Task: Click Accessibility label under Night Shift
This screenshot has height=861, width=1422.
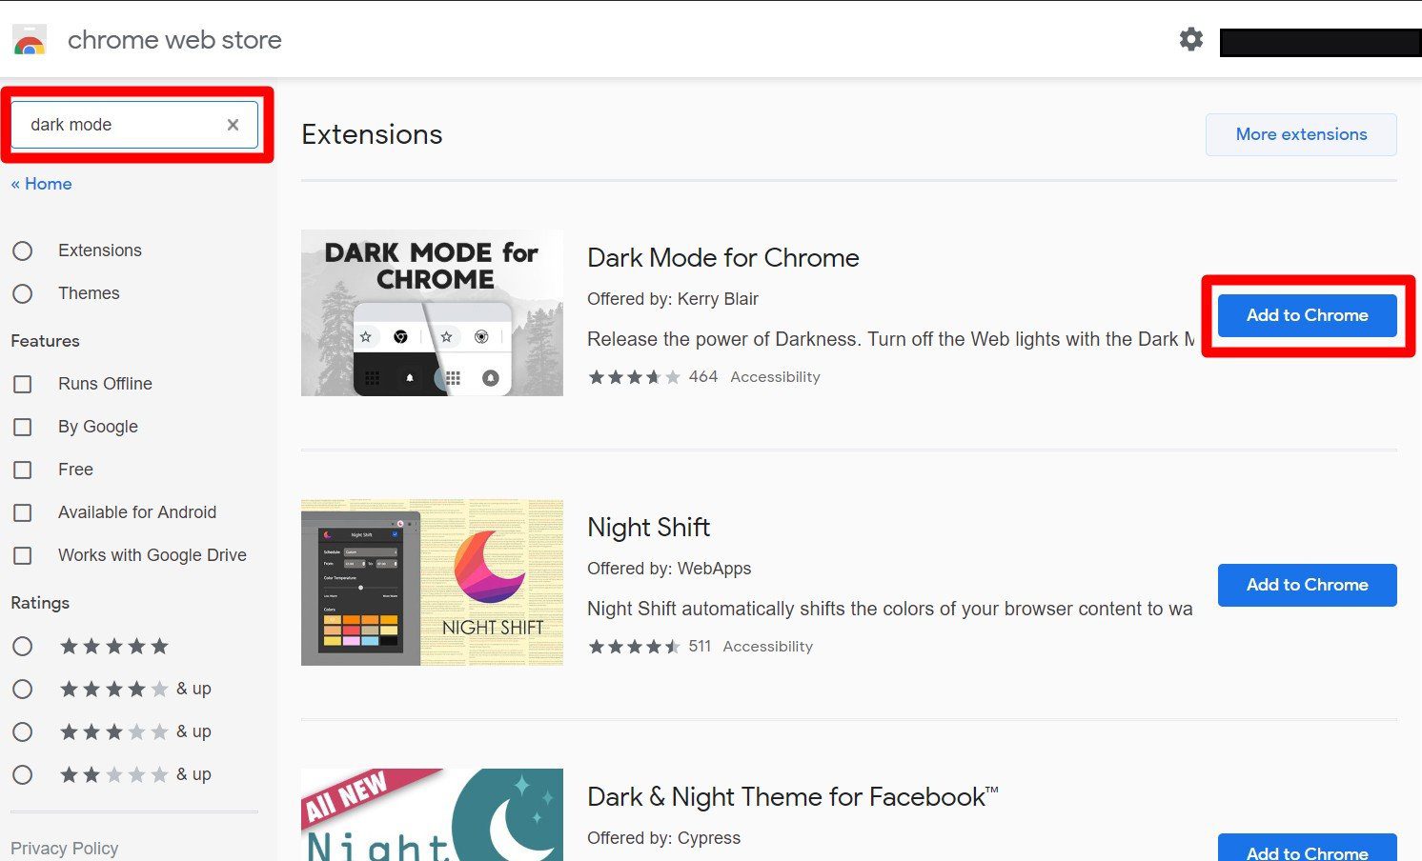Action: 767,647
